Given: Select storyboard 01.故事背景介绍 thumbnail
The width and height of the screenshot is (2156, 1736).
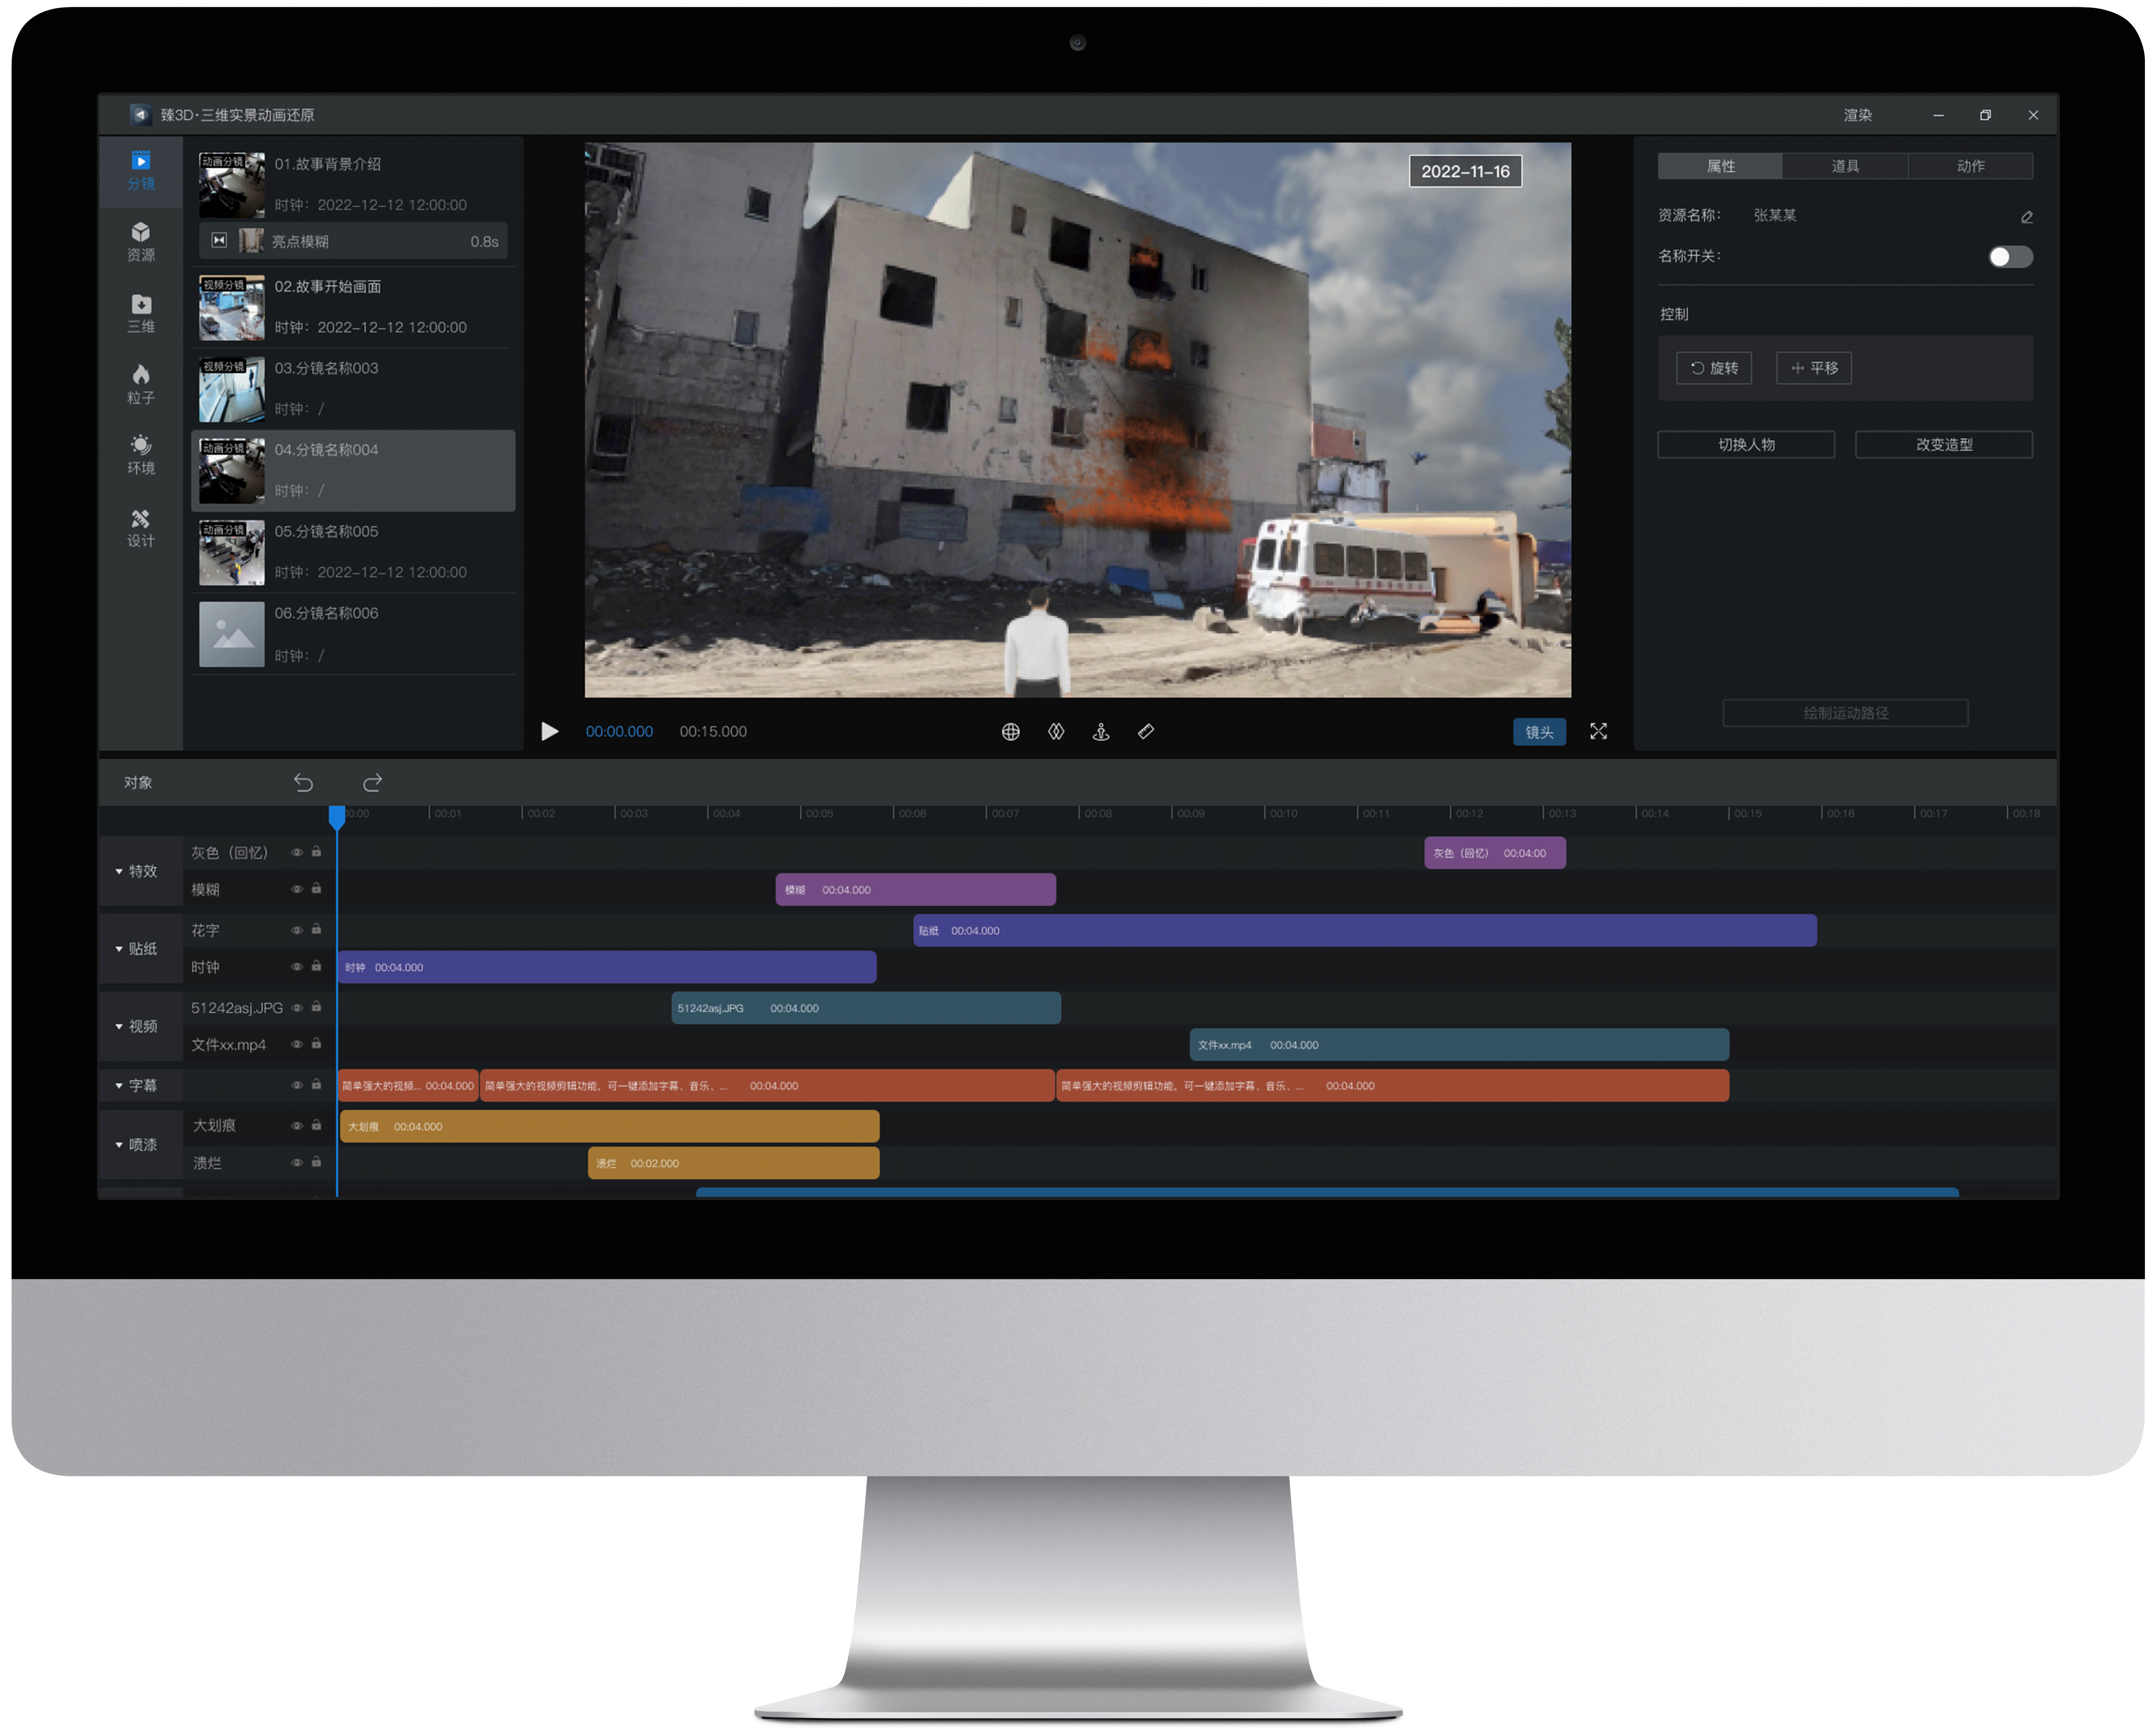Looking at the screenshot, I should pos(232,185).
